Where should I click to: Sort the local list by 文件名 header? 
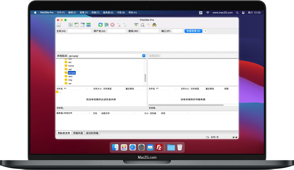[x=60, y=88]
